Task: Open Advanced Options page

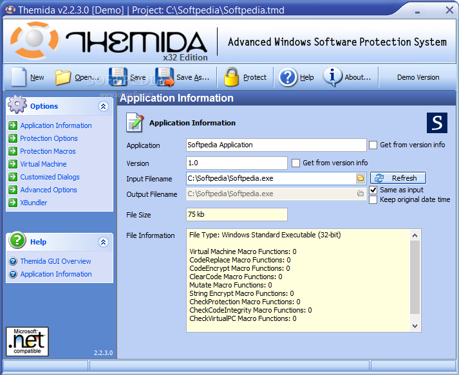Action: tap(48, 190)
